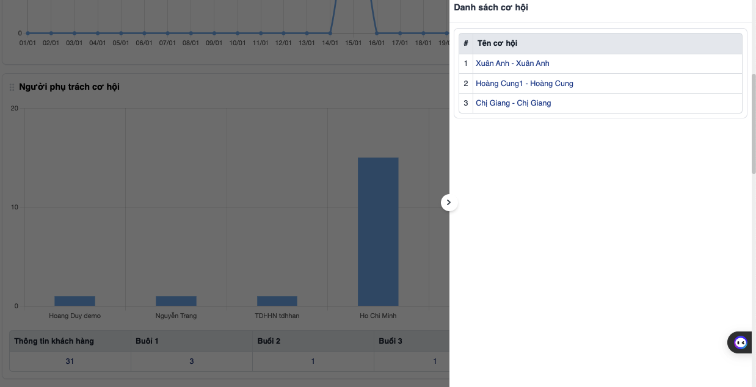Click the # column header
Image resolution: width=756 pixels, height=387 pixels.
click(x=466, y=43)
